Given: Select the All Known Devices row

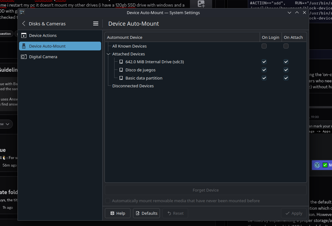Looking at the screenshot, I should pos(206,46).
